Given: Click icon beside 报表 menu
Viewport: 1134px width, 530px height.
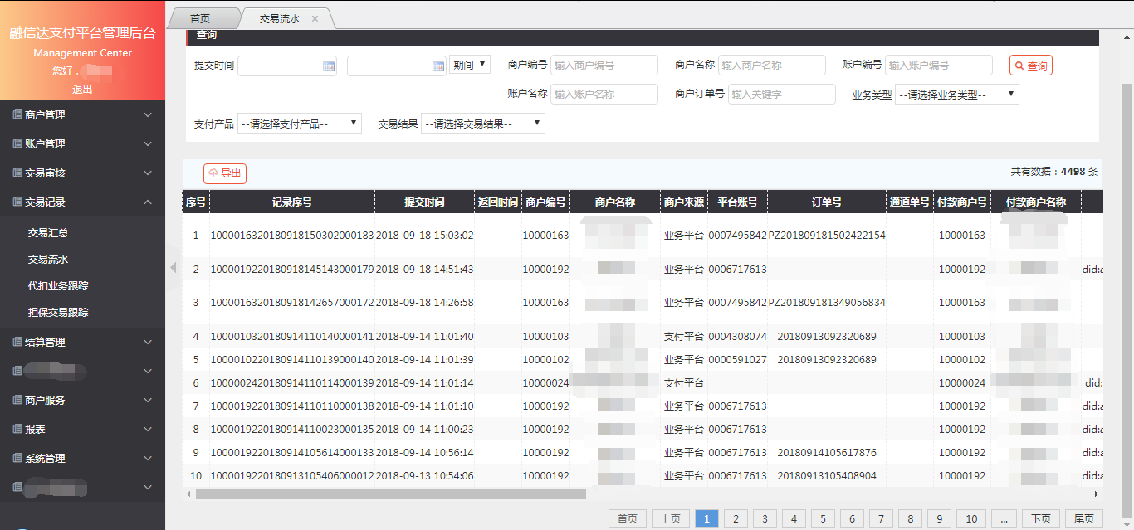Looking at the screenshot, I should point(17,430).
